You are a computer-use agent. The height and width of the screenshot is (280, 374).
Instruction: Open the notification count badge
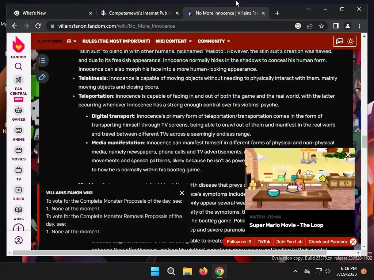(363, 271)
